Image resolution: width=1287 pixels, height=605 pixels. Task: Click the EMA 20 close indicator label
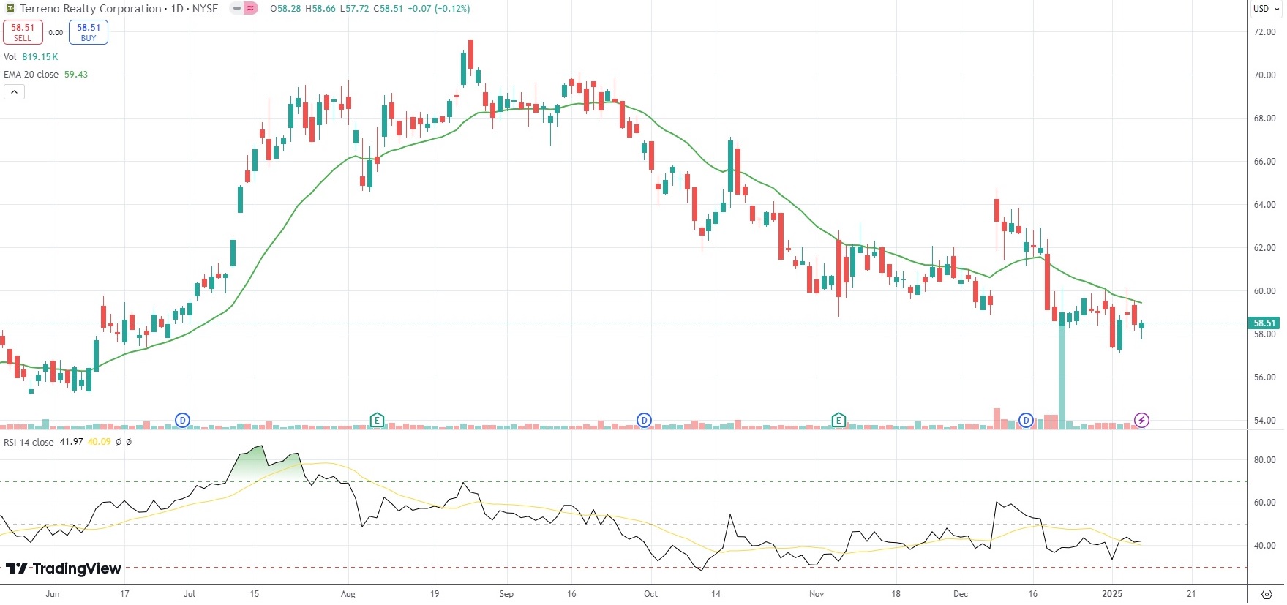point(31,75)
